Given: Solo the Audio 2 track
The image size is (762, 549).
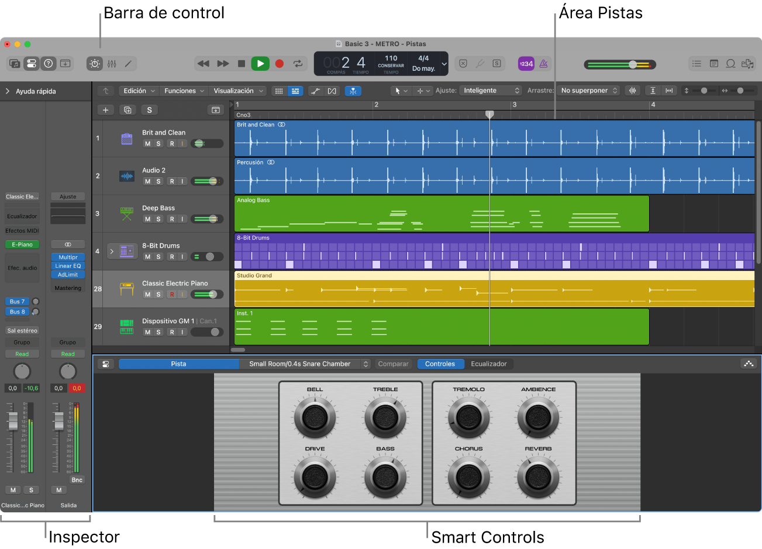Looking at the screenshot, I should tap(158, 181).
